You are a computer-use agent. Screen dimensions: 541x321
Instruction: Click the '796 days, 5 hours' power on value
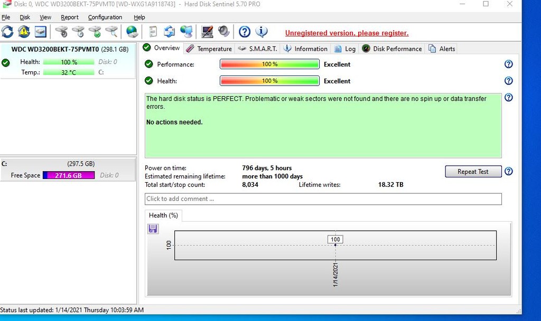coord(267,168)
